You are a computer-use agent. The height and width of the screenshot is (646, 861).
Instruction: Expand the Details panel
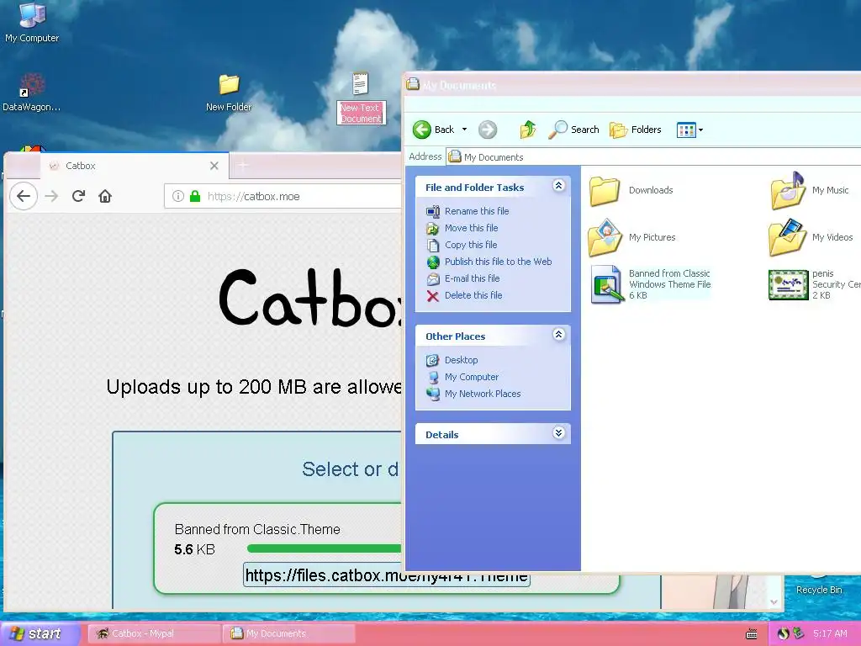click(558, 433)
